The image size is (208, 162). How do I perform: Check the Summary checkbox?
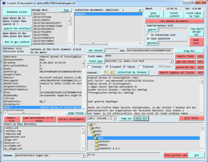[x=89, y=67]
